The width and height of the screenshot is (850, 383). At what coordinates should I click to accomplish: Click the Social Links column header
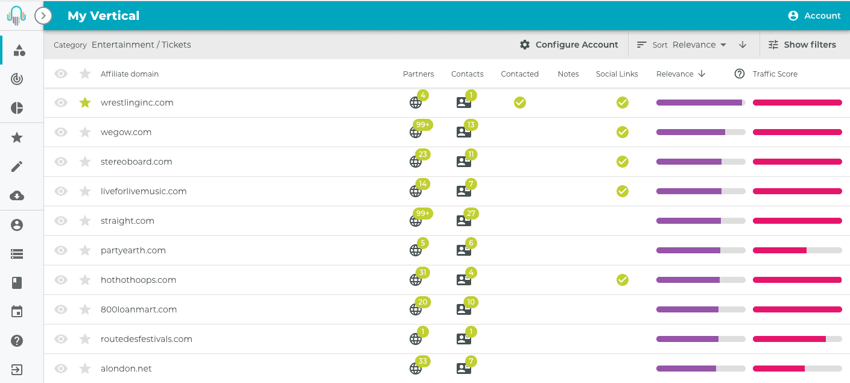click(x=617, y=74)
